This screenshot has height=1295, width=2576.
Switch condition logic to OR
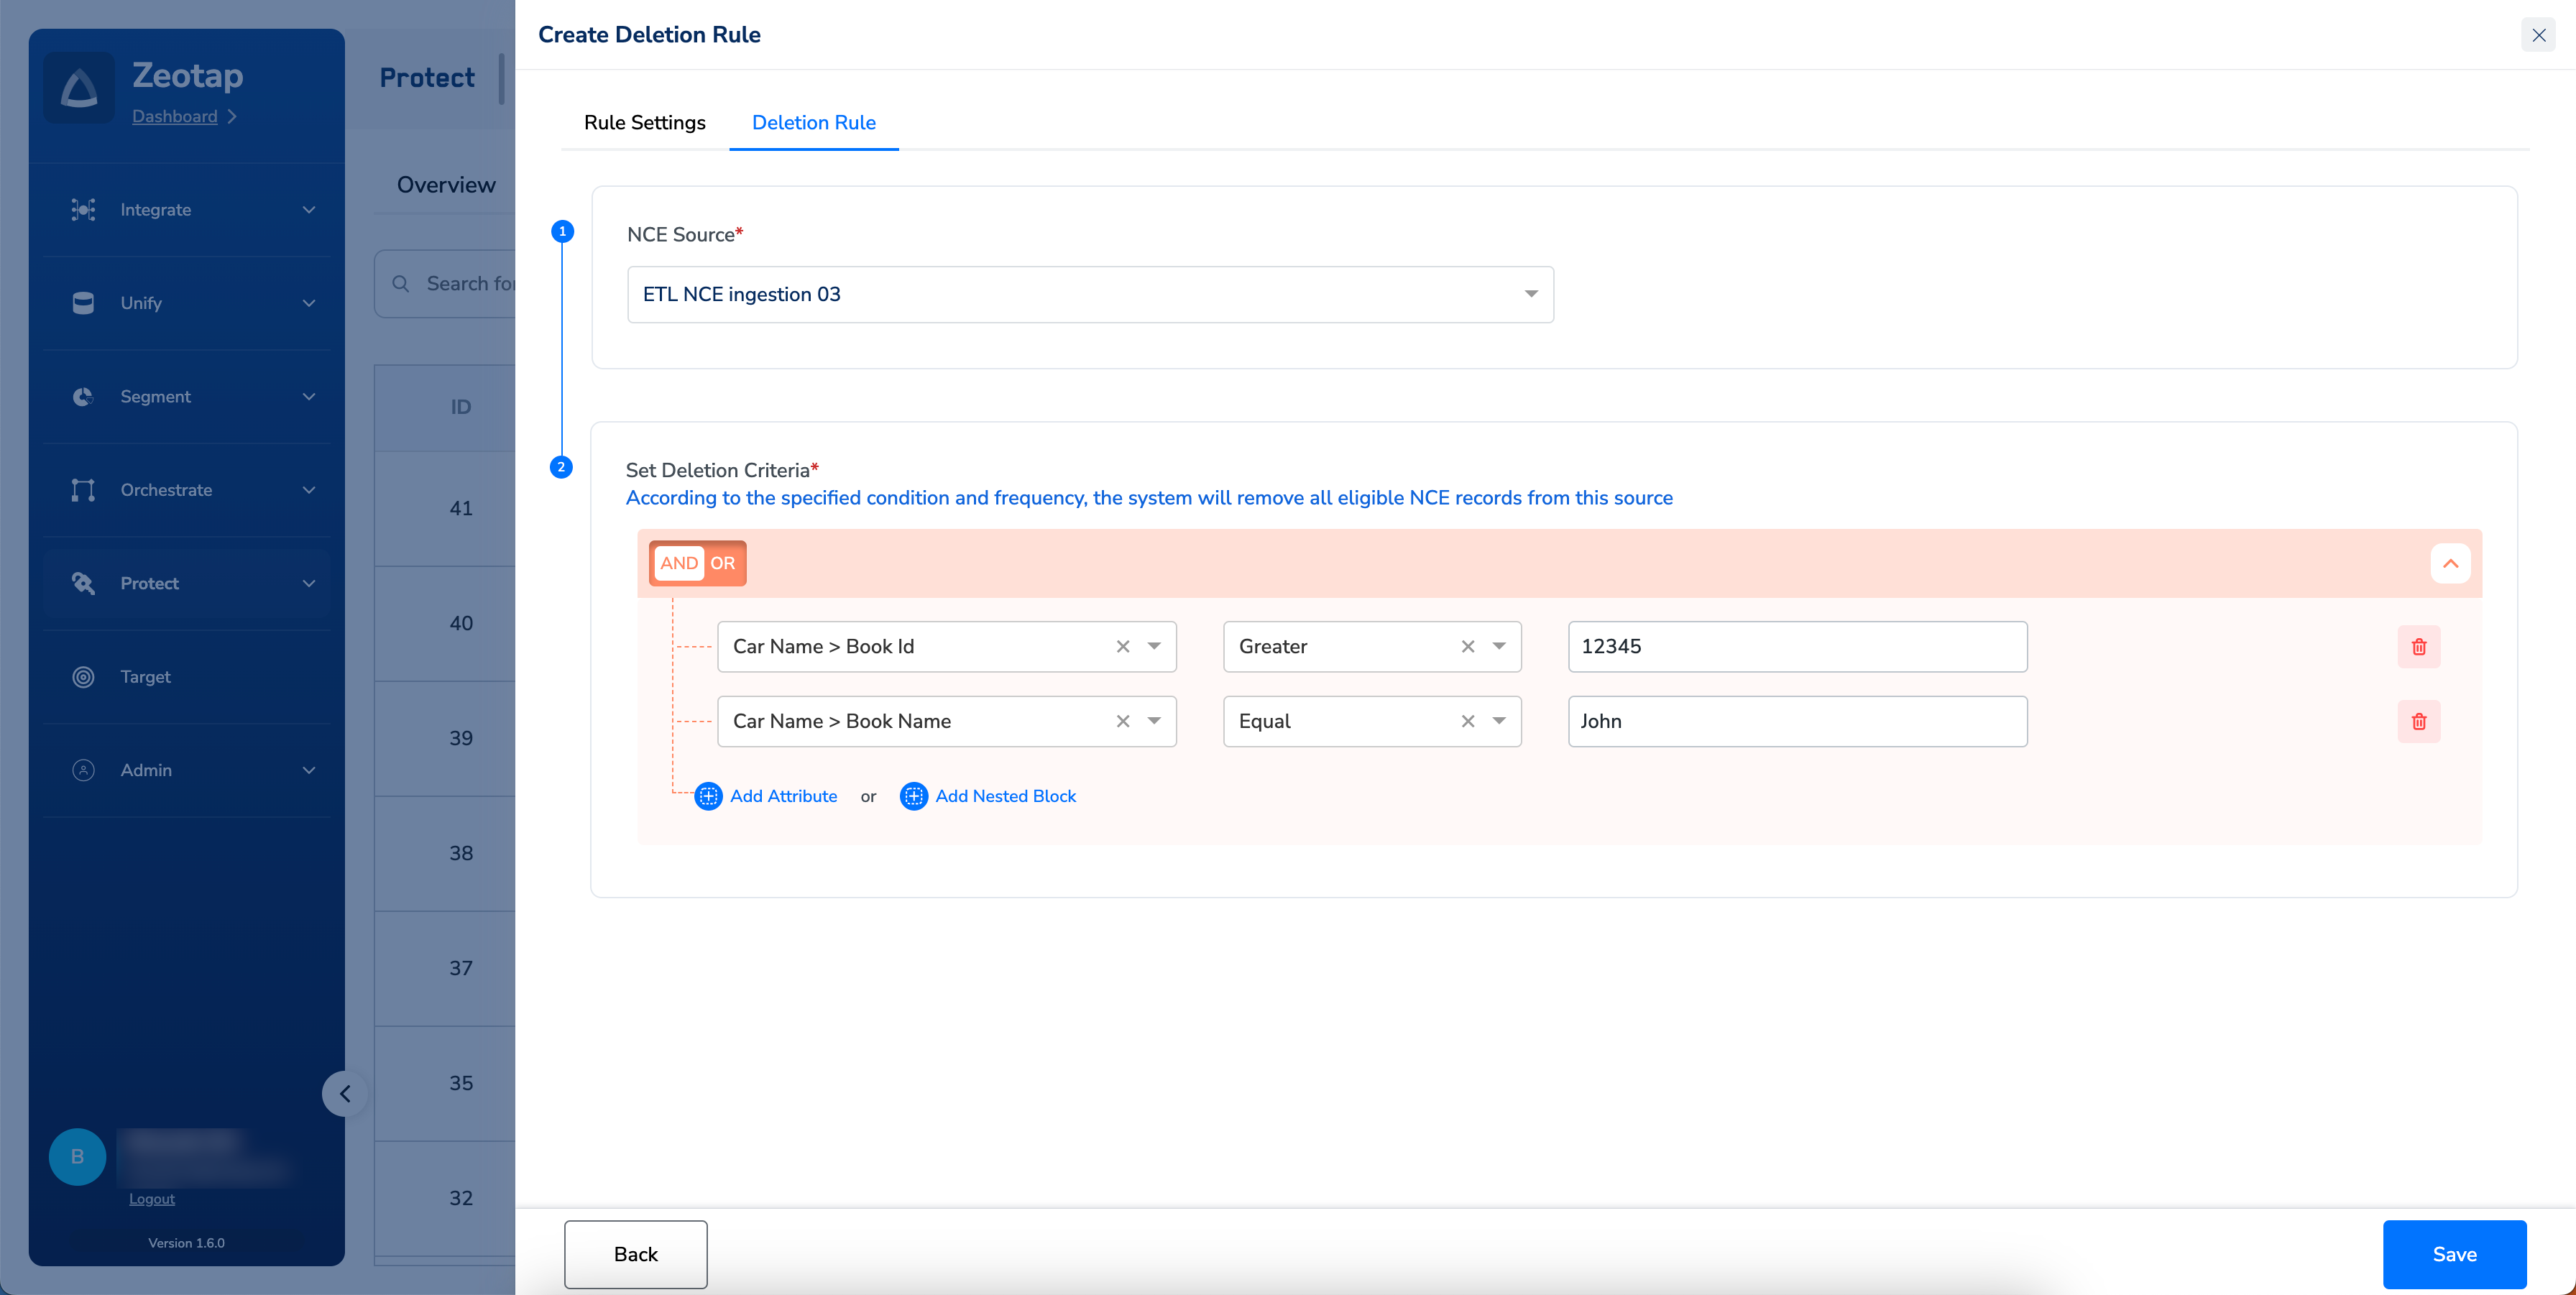tap(722, 563)
